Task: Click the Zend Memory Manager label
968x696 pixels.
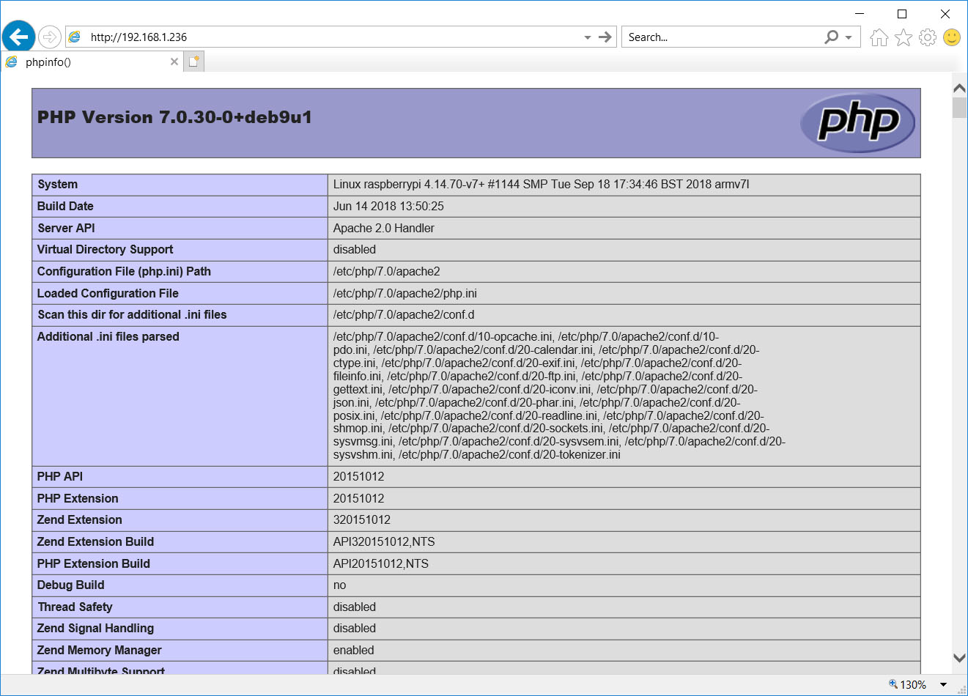Action: point(99,651)
